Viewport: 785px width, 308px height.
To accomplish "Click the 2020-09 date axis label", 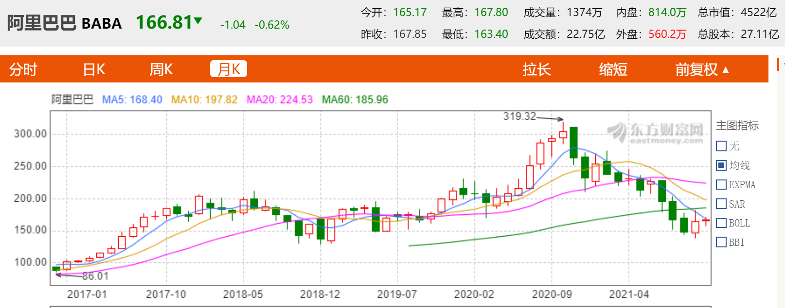I will pos(552,294).
